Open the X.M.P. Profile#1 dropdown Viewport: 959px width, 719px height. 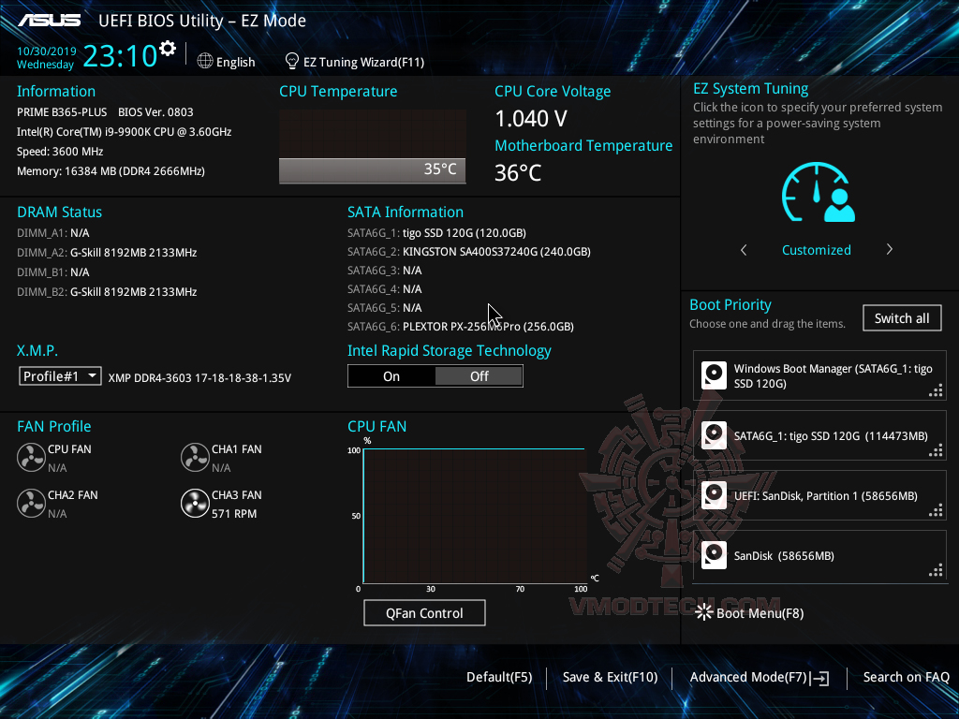tap(60, 376)
